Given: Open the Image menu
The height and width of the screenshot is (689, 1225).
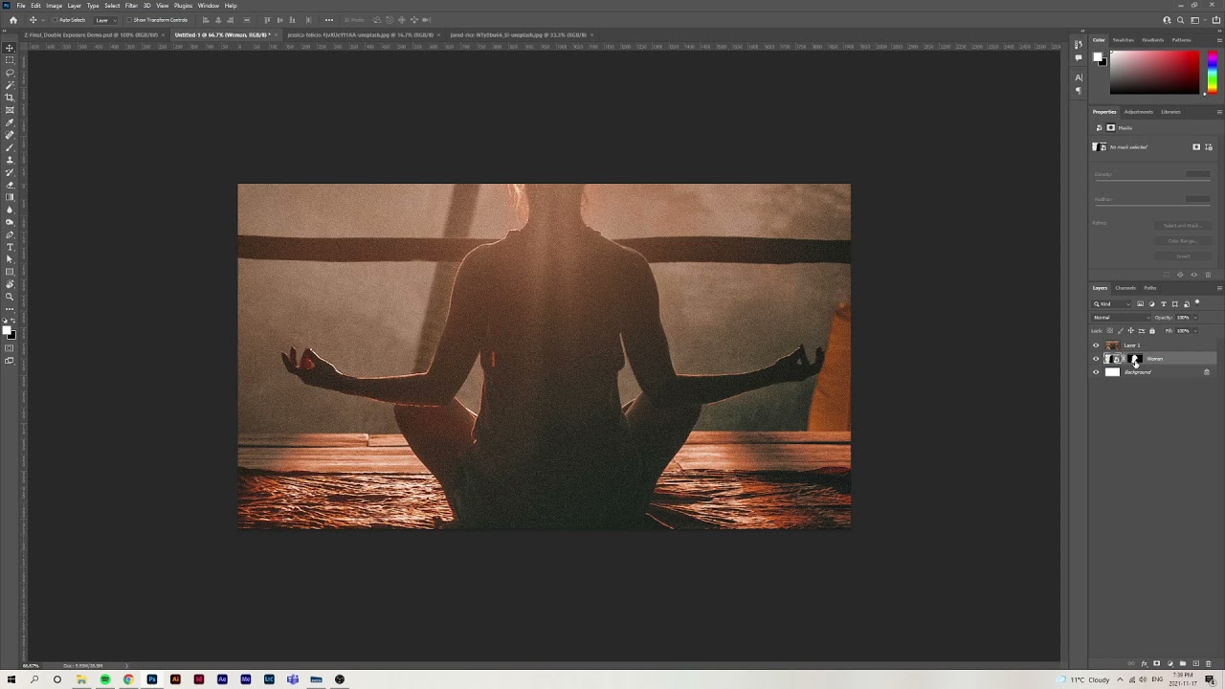Looking at the screenshot, I should tap(54, 6).
